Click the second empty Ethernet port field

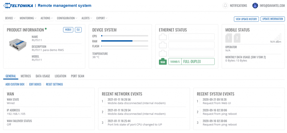[x=191, y=45]
